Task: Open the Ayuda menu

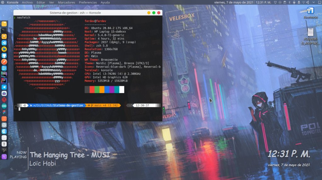Action: (105, 2)
